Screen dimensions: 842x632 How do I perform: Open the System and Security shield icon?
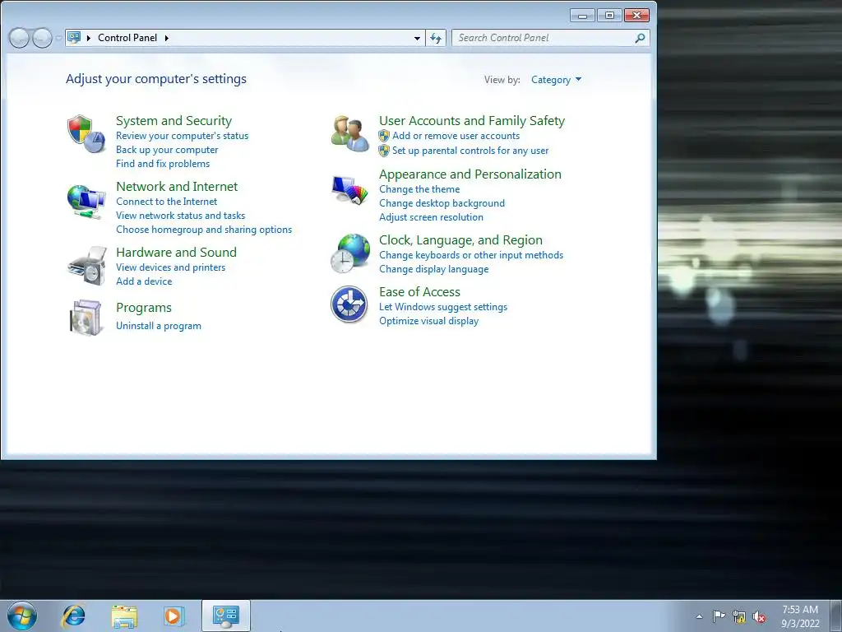86,133
